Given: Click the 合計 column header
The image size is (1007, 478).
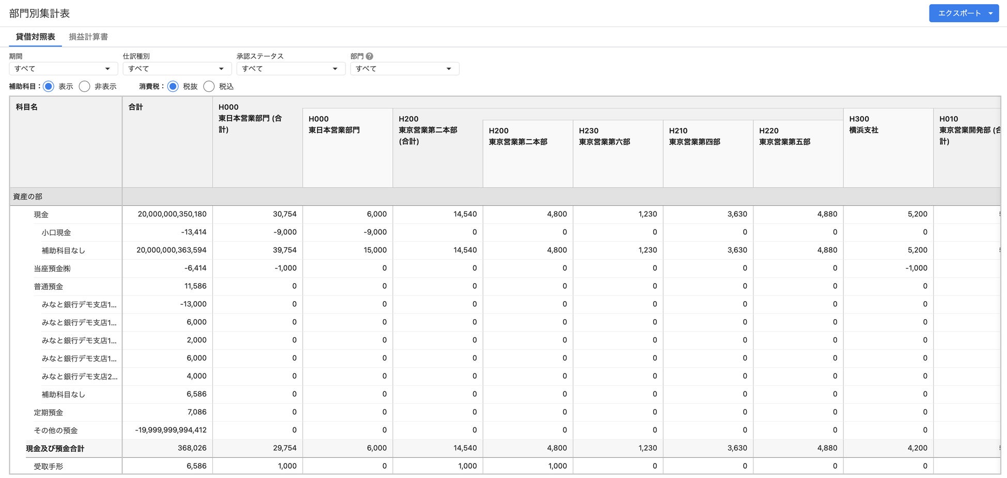Looking at the screenshot, I should (x=167, y=142).
